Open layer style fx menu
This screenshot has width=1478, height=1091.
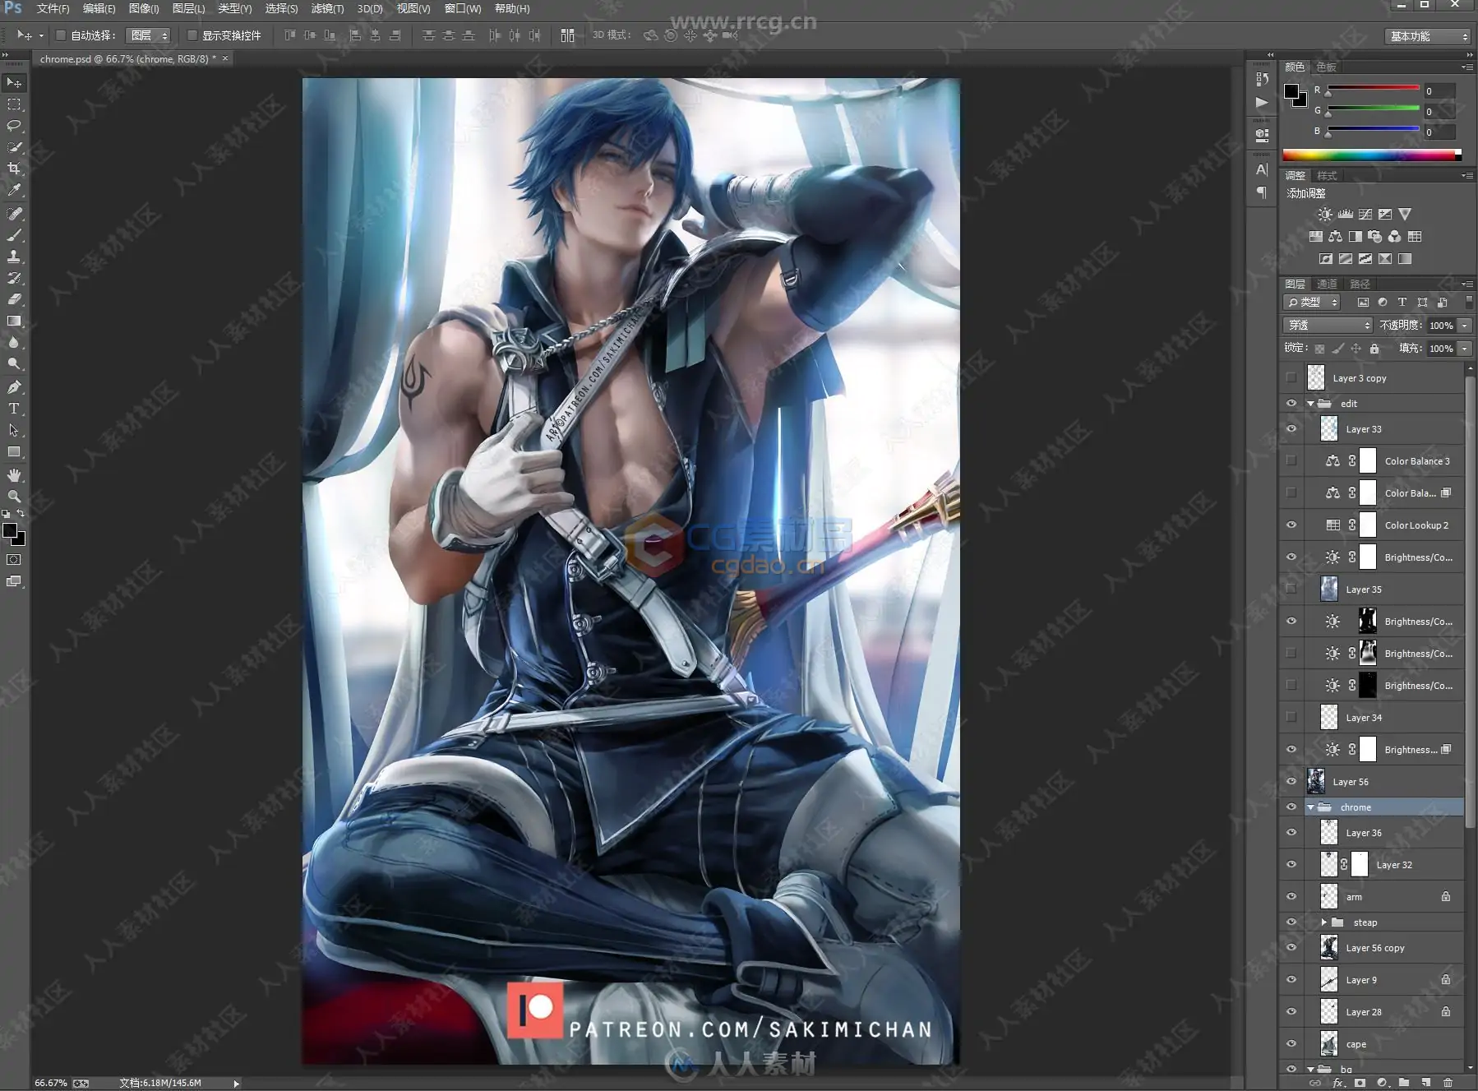1338,1083
